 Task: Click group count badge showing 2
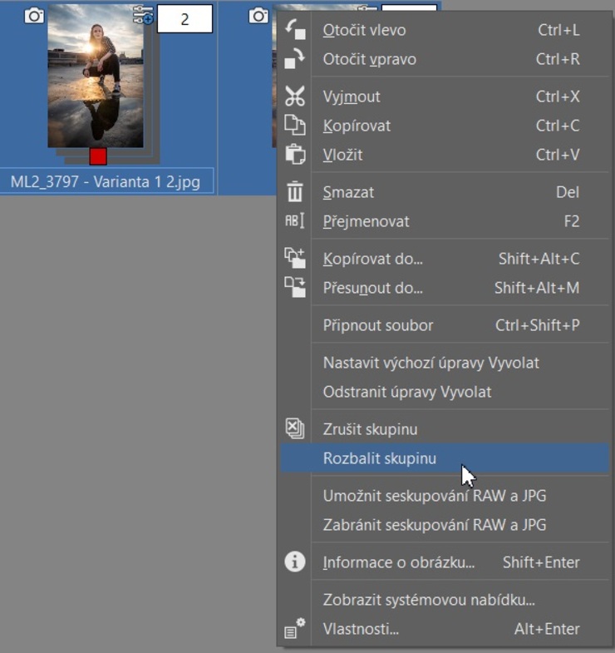(x=184, y=19)
